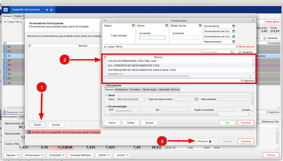Click the Nome filter funnel icon
This screenshot has height=161, width=283.
[x=166, y=26]
